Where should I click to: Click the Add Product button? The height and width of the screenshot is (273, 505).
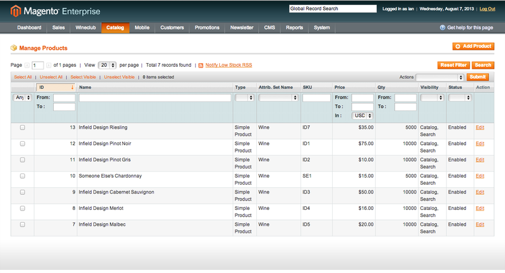click(473, 46)
